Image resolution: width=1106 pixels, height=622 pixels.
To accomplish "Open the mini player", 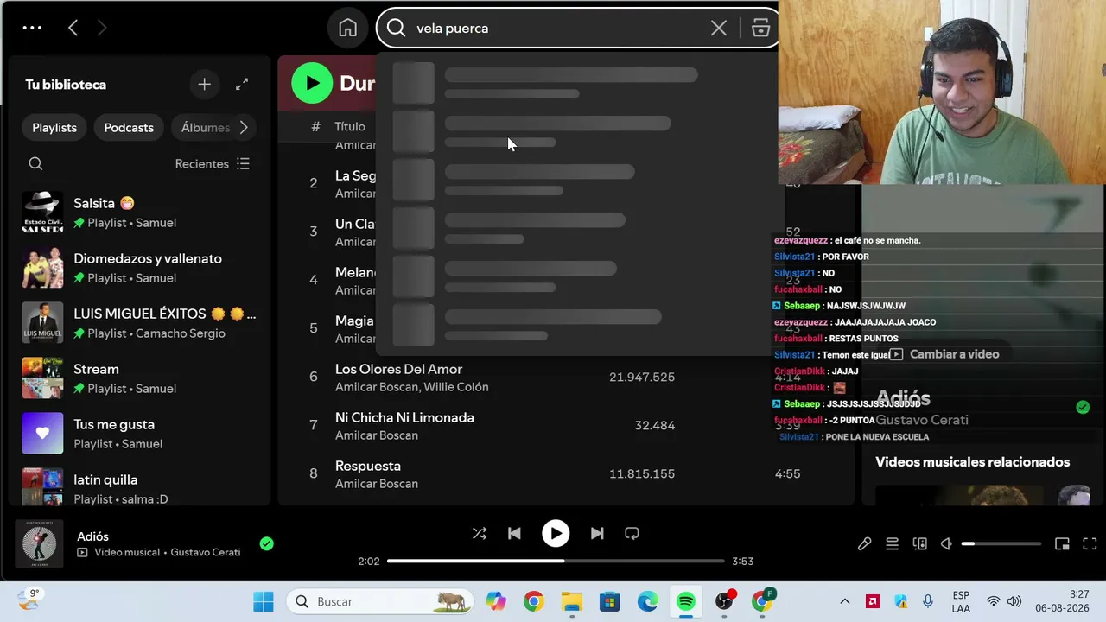I will click(x=1062, y=543).
